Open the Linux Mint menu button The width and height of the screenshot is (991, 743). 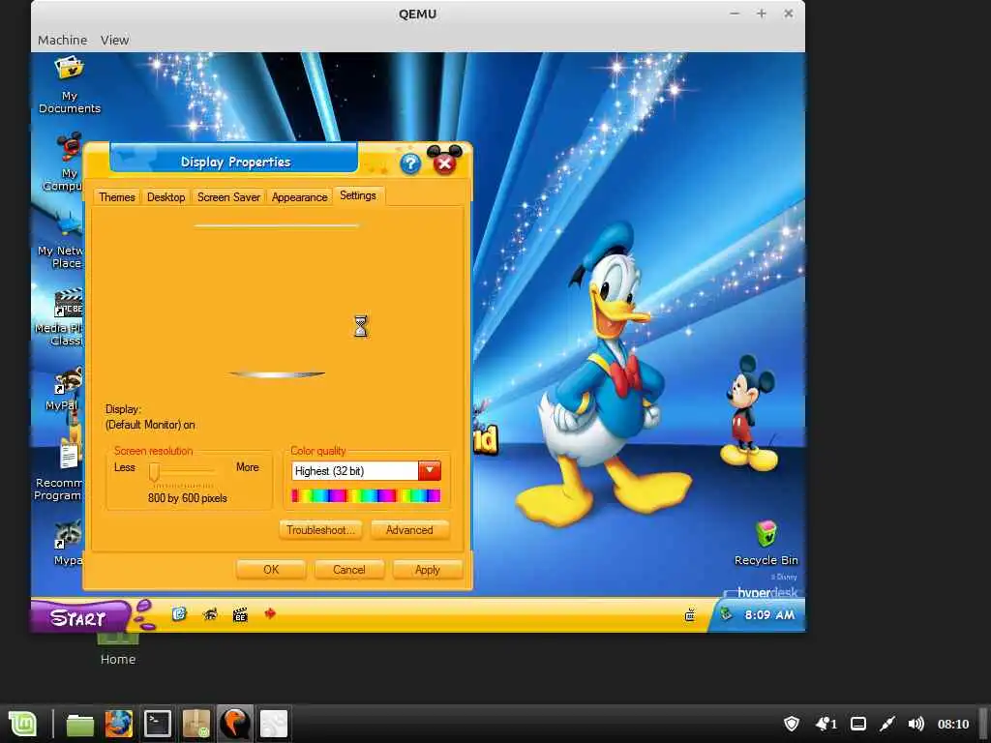[x=23, y=724]
